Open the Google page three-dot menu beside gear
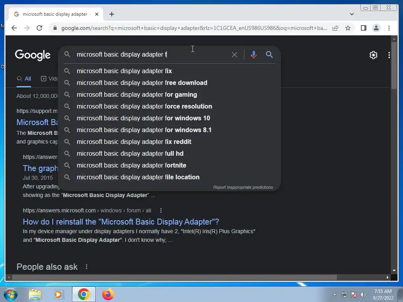Screen dimensions: 403x302 [x=389, y=55]
